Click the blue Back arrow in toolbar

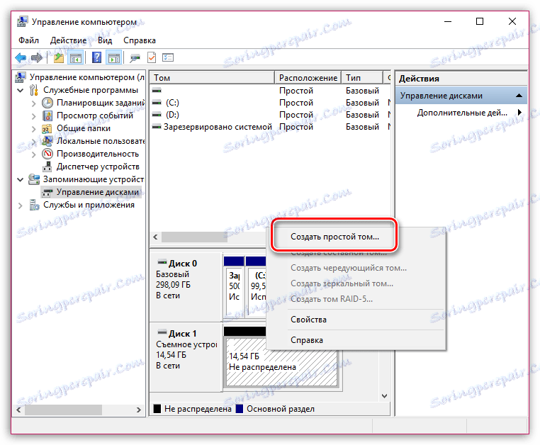[21, 58]
